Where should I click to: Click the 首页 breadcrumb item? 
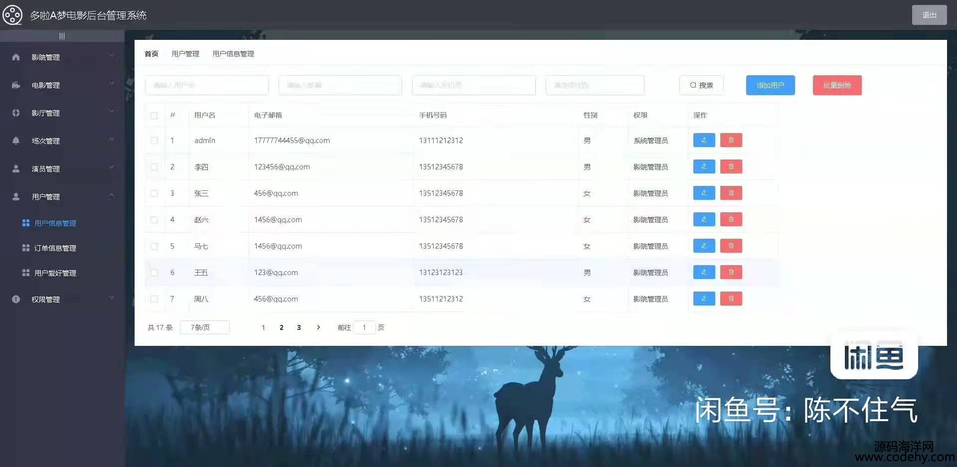coord(151,54)
